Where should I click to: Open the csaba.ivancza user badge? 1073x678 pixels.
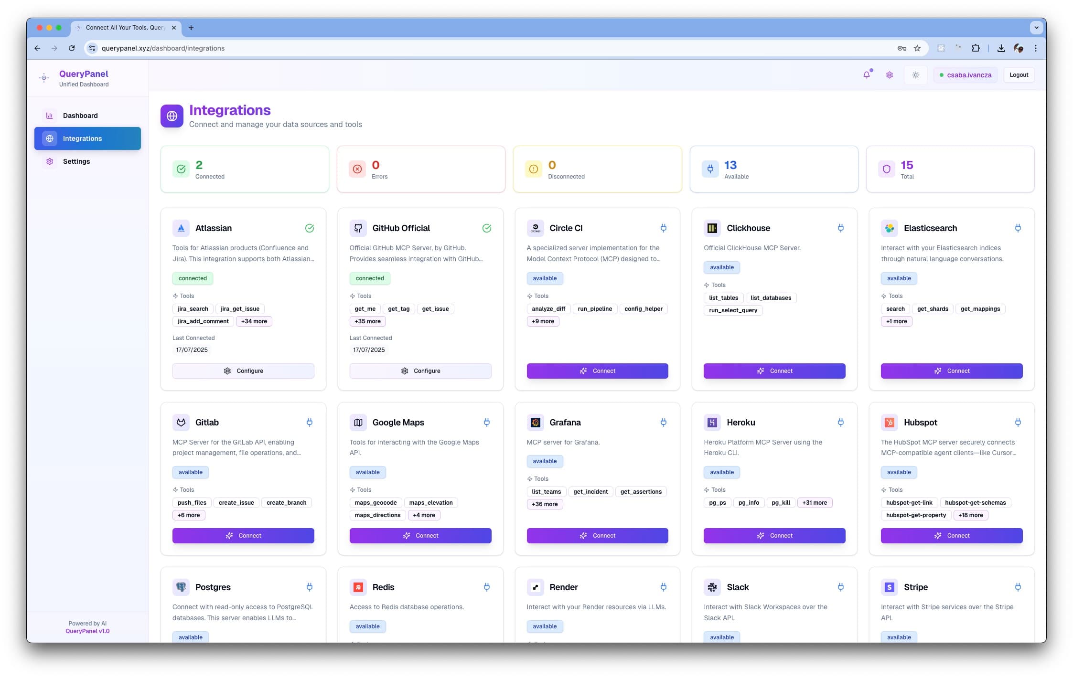pyautogui.click(x=965, y=75)
